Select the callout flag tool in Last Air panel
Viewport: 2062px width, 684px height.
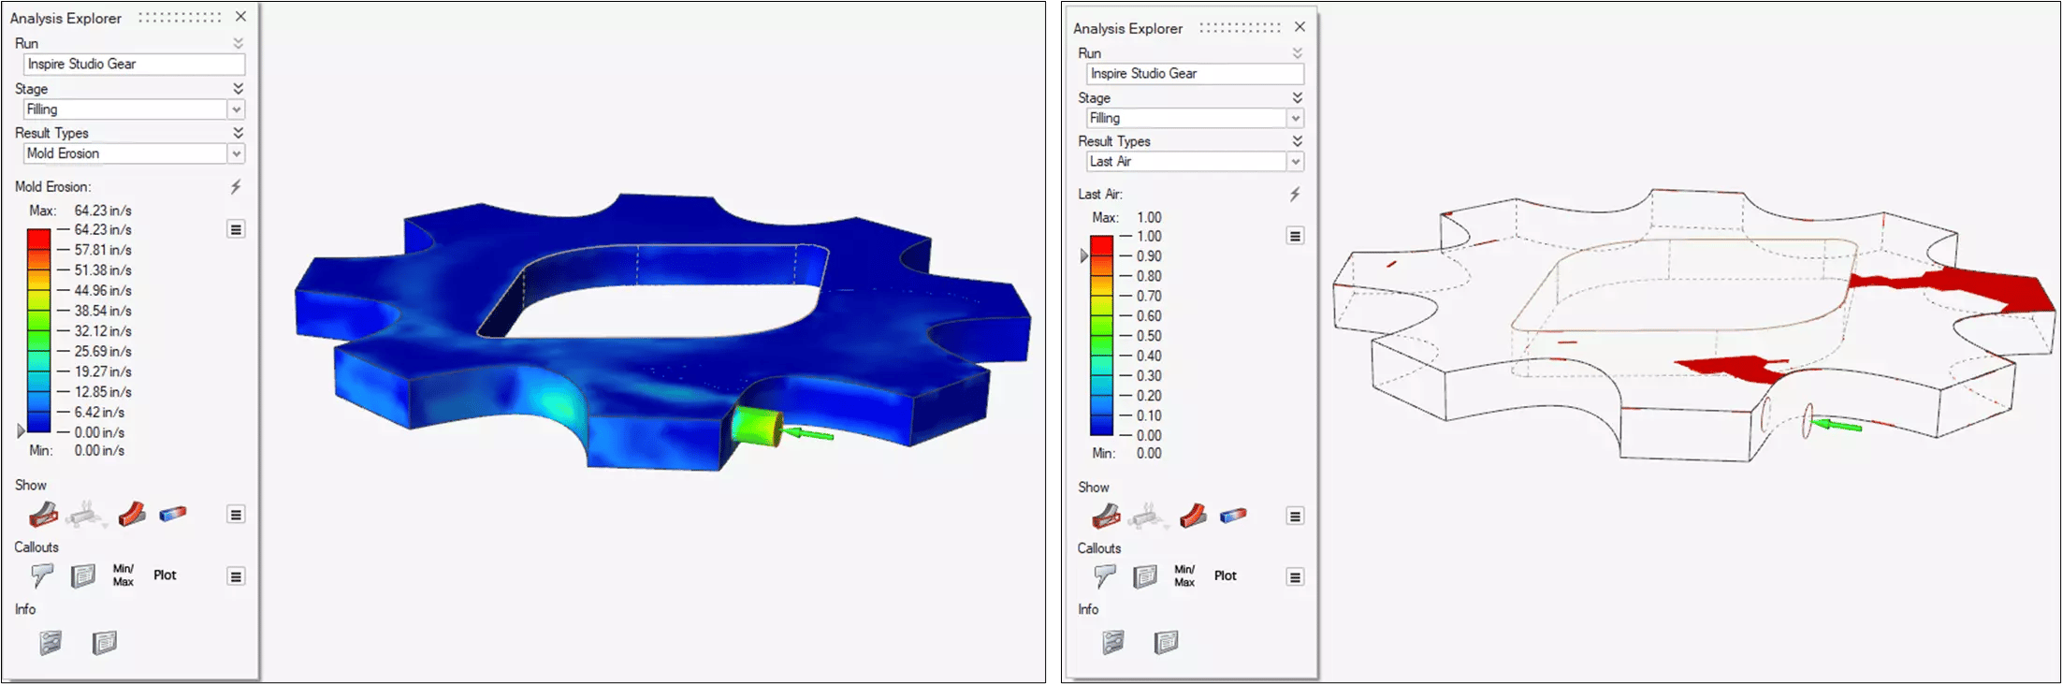1105,576
